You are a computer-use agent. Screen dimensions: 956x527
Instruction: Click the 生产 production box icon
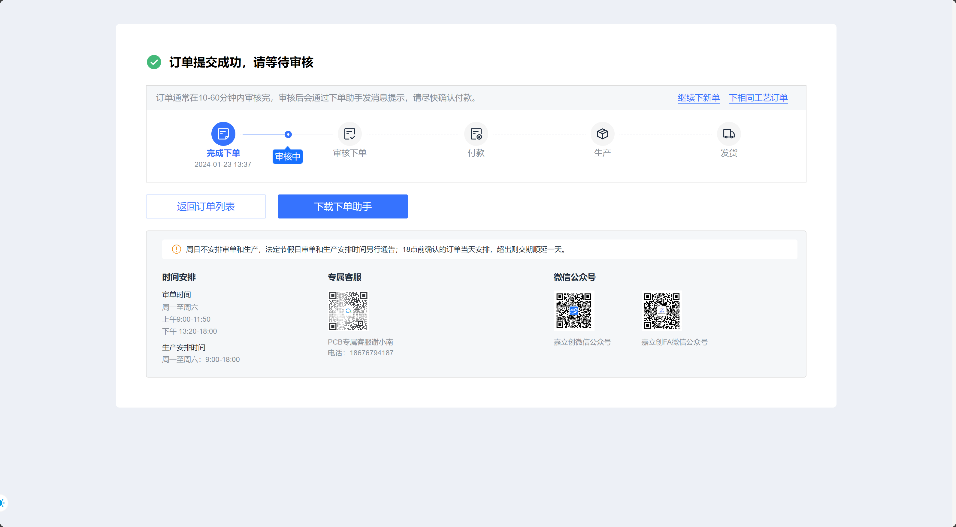[x=602, y=134]
